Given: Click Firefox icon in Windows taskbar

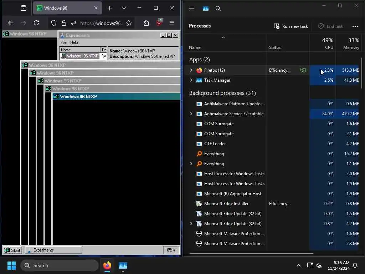Looking at the screenshot, I should point(107,265).
